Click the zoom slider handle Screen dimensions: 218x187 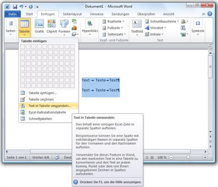[188, 157]
